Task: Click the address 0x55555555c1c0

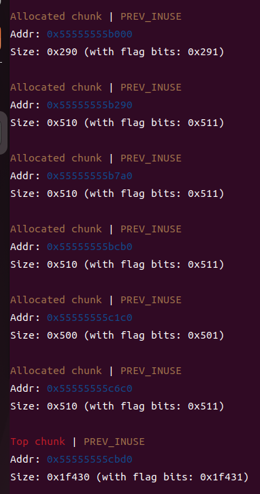Action: coord(90,318)
